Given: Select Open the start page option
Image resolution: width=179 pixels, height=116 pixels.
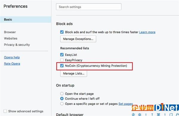Looking at the screenshot, I should (x=62, y=94).
